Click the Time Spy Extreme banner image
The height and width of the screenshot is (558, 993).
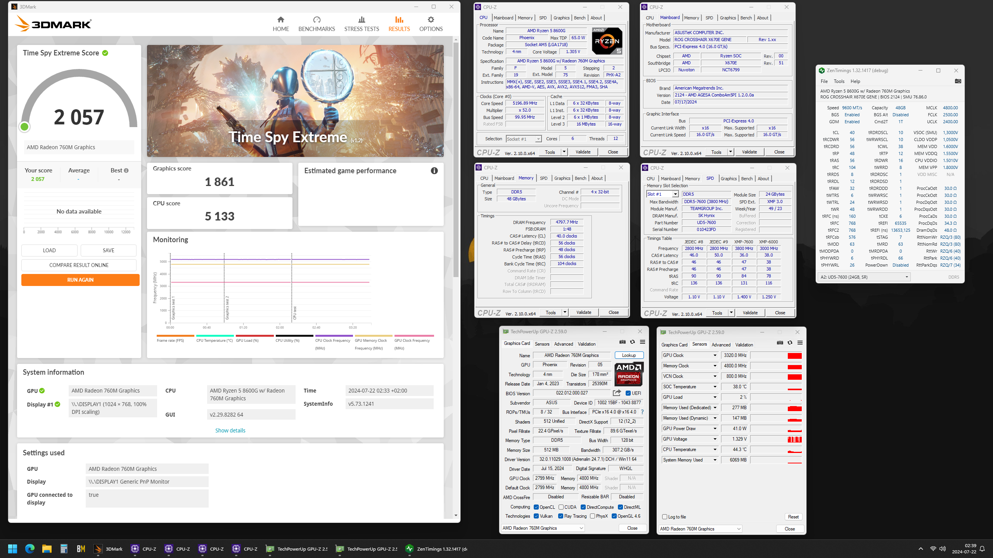295,101
